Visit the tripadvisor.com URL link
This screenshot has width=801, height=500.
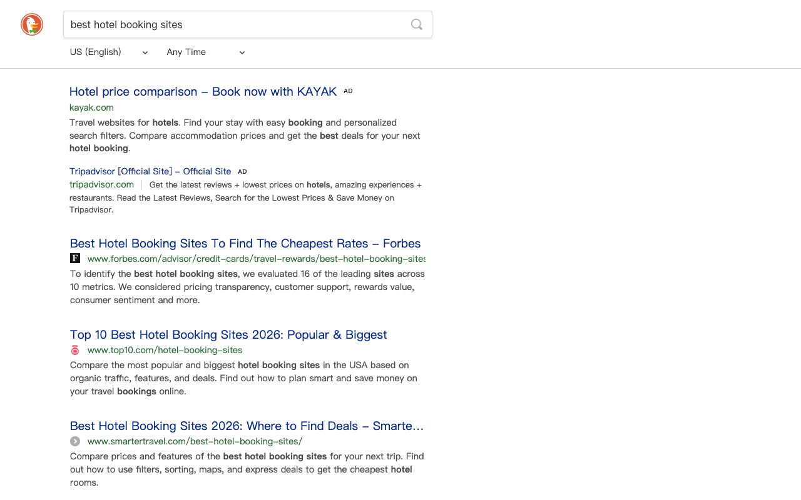(x=101, y=184)
